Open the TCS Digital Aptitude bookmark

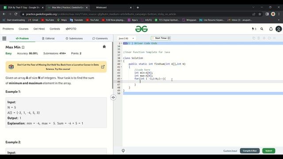click(x=167, y=20)
